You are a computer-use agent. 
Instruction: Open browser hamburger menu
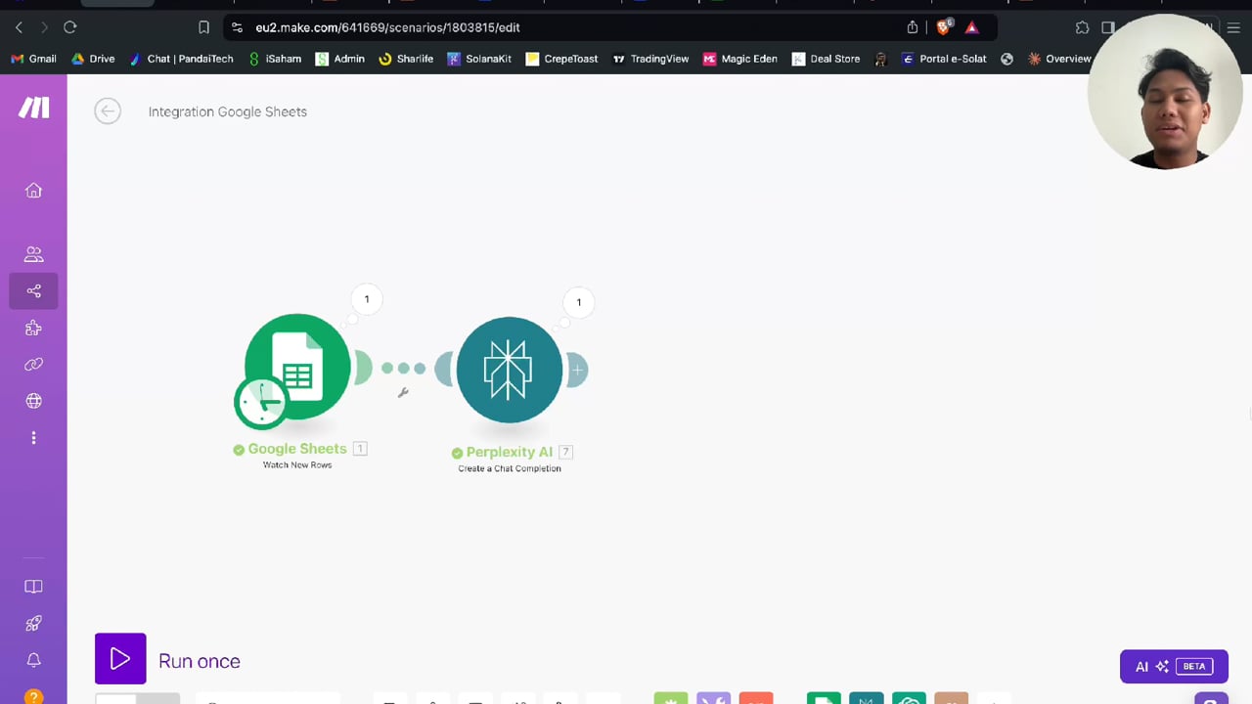(1234, 27)
